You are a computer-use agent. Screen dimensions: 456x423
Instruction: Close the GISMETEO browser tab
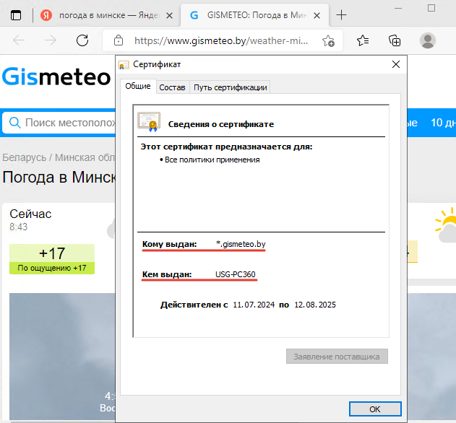(x=317, y=15)
